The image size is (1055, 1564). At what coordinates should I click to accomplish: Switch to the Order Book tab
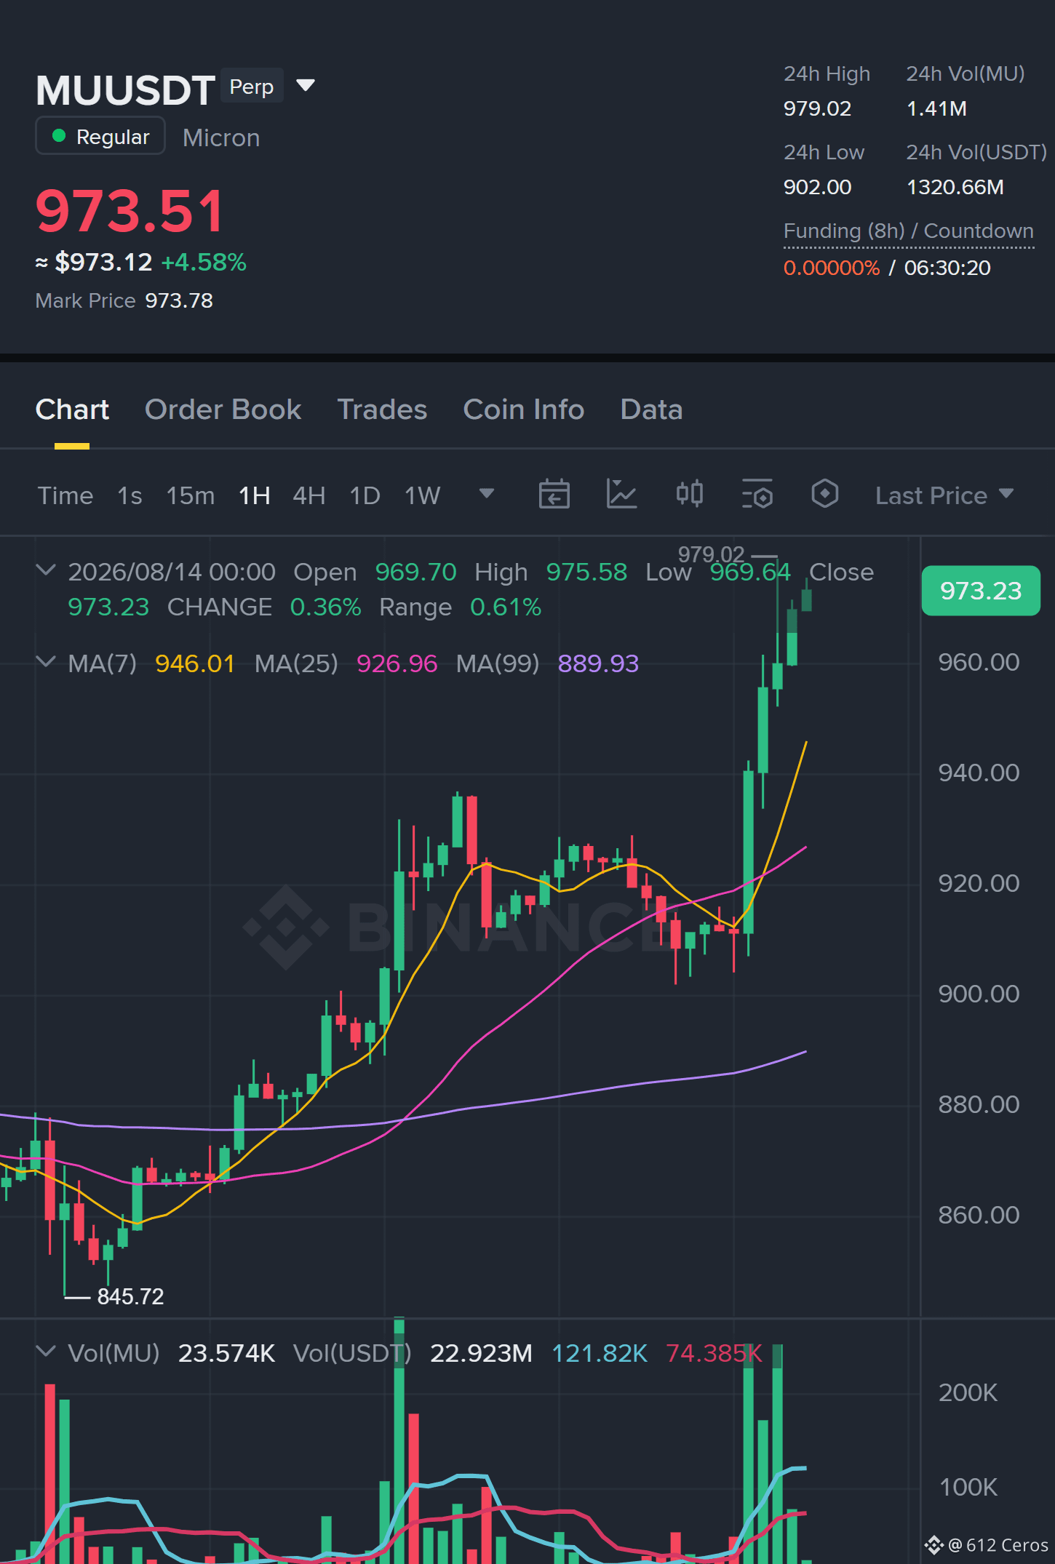pos(223,410)
